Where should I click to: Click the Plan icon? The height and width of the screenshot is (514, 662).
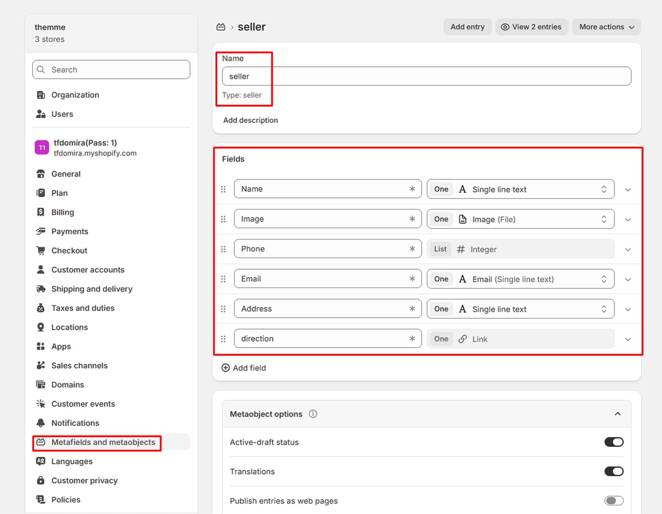[x=41, y=193]
